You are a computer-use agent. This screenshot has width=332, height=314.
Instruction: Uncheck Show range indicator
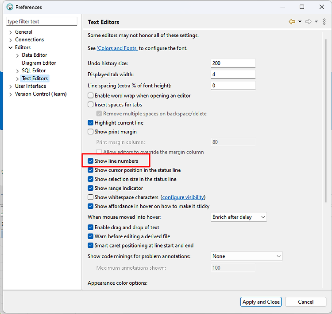tap(90, 188)
